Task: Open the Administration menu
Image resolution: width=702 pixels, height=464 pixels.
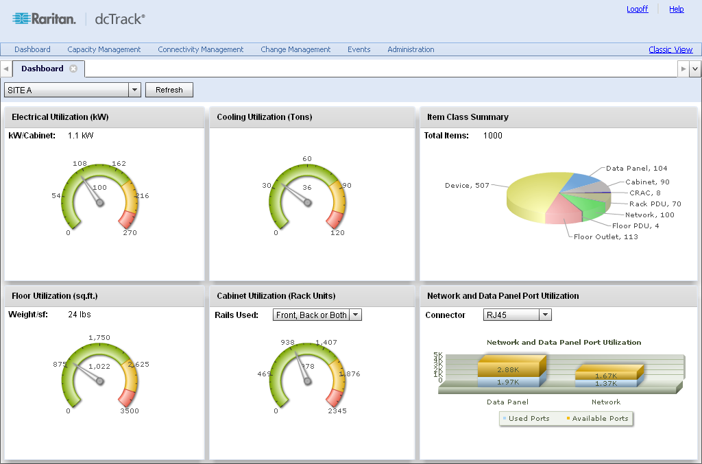Action: click(x=411, y=49)
